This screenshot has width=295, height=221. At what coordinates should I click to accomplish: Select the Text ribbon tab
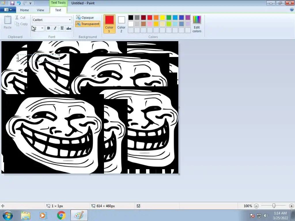pos(58,10)
